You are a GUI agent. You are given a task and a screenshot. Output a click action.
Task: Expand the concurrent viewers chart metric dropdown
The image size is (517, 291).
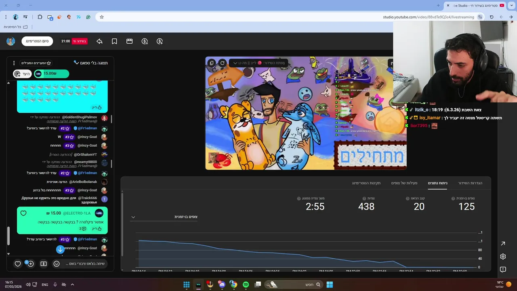[164, 217]
